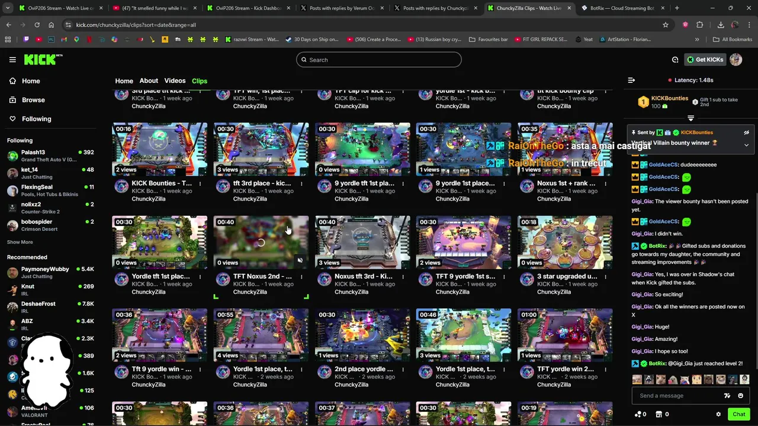Open options menu for tft 3rd place - kic... clip
Screen dimensions: 758x426
tap(301, 183)
